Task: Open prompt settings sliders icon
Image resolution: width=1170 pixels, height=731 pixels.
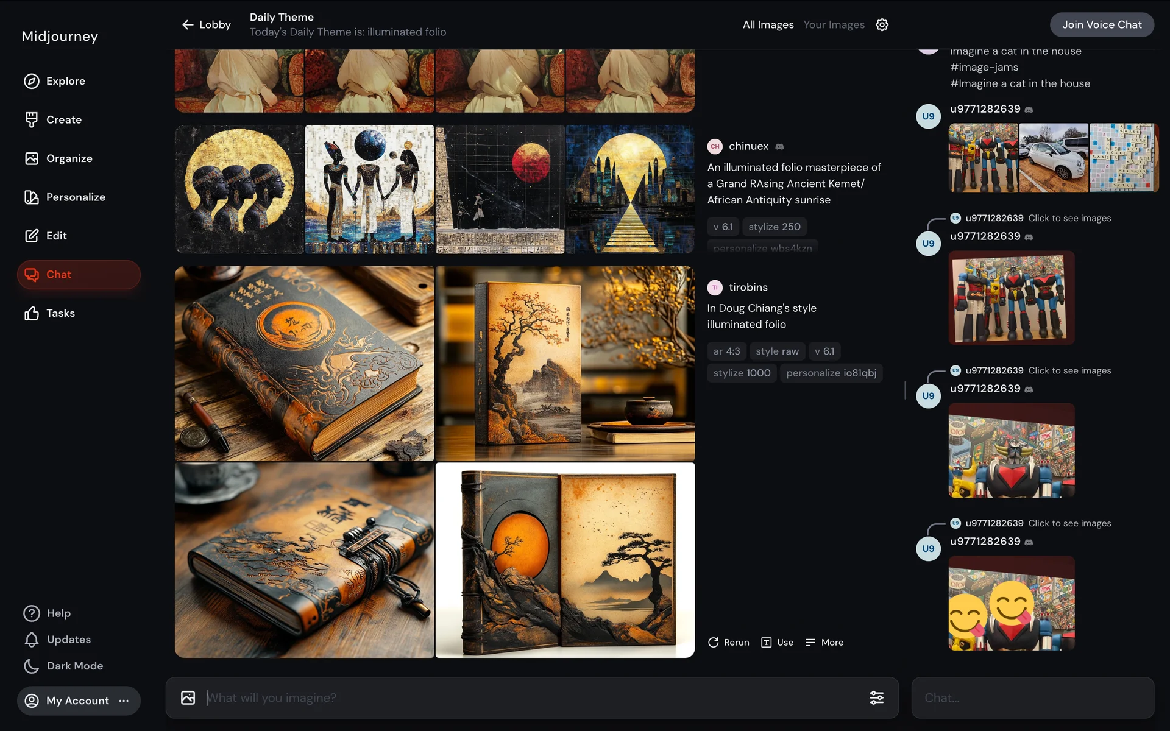Action: (x=876, y=697)
